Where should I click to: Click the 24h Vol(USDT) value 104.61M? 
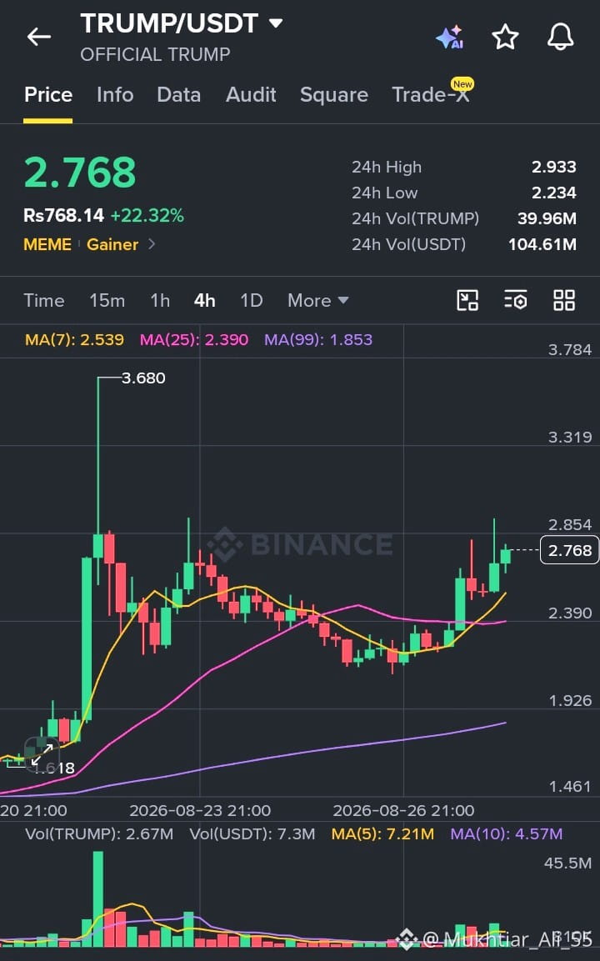point(542,244)
